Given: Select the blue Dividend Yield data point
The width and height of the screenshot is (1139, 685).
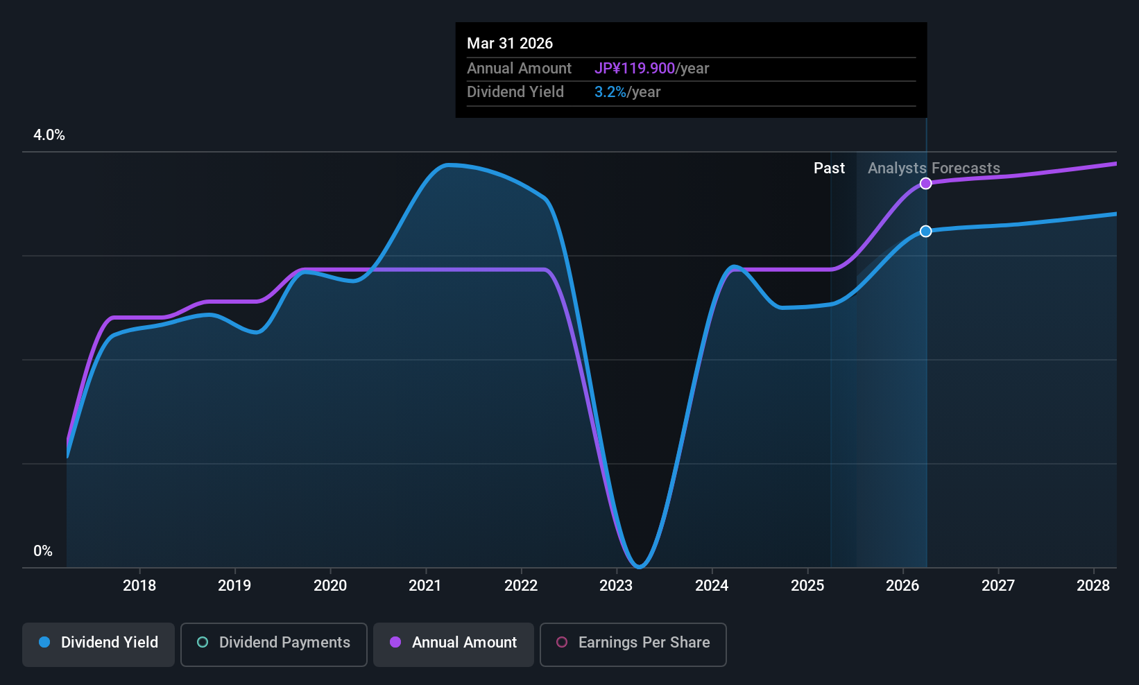Looking at the screenshot, I should click(x=925, y=231).
